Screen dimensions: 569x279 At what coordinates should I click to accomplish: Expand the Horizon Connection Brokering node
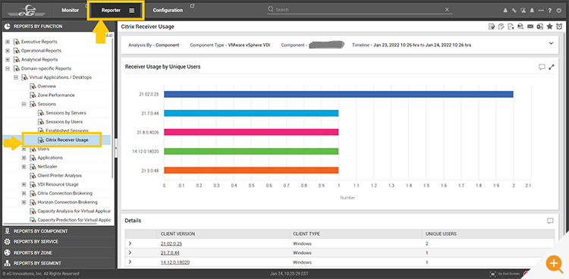[24, 202]
